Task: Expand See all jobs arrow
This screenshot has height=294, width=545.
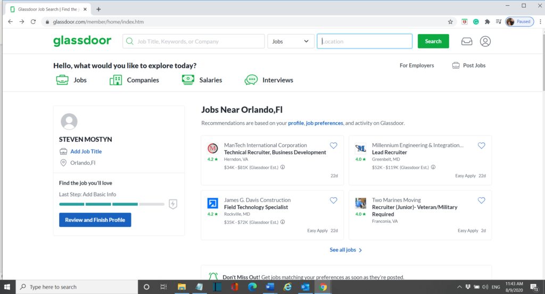Action: tap(360, 250)
